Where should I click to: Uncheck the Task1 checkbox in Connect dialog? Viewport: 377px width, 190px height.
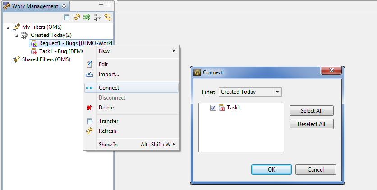tap(213, 108)
